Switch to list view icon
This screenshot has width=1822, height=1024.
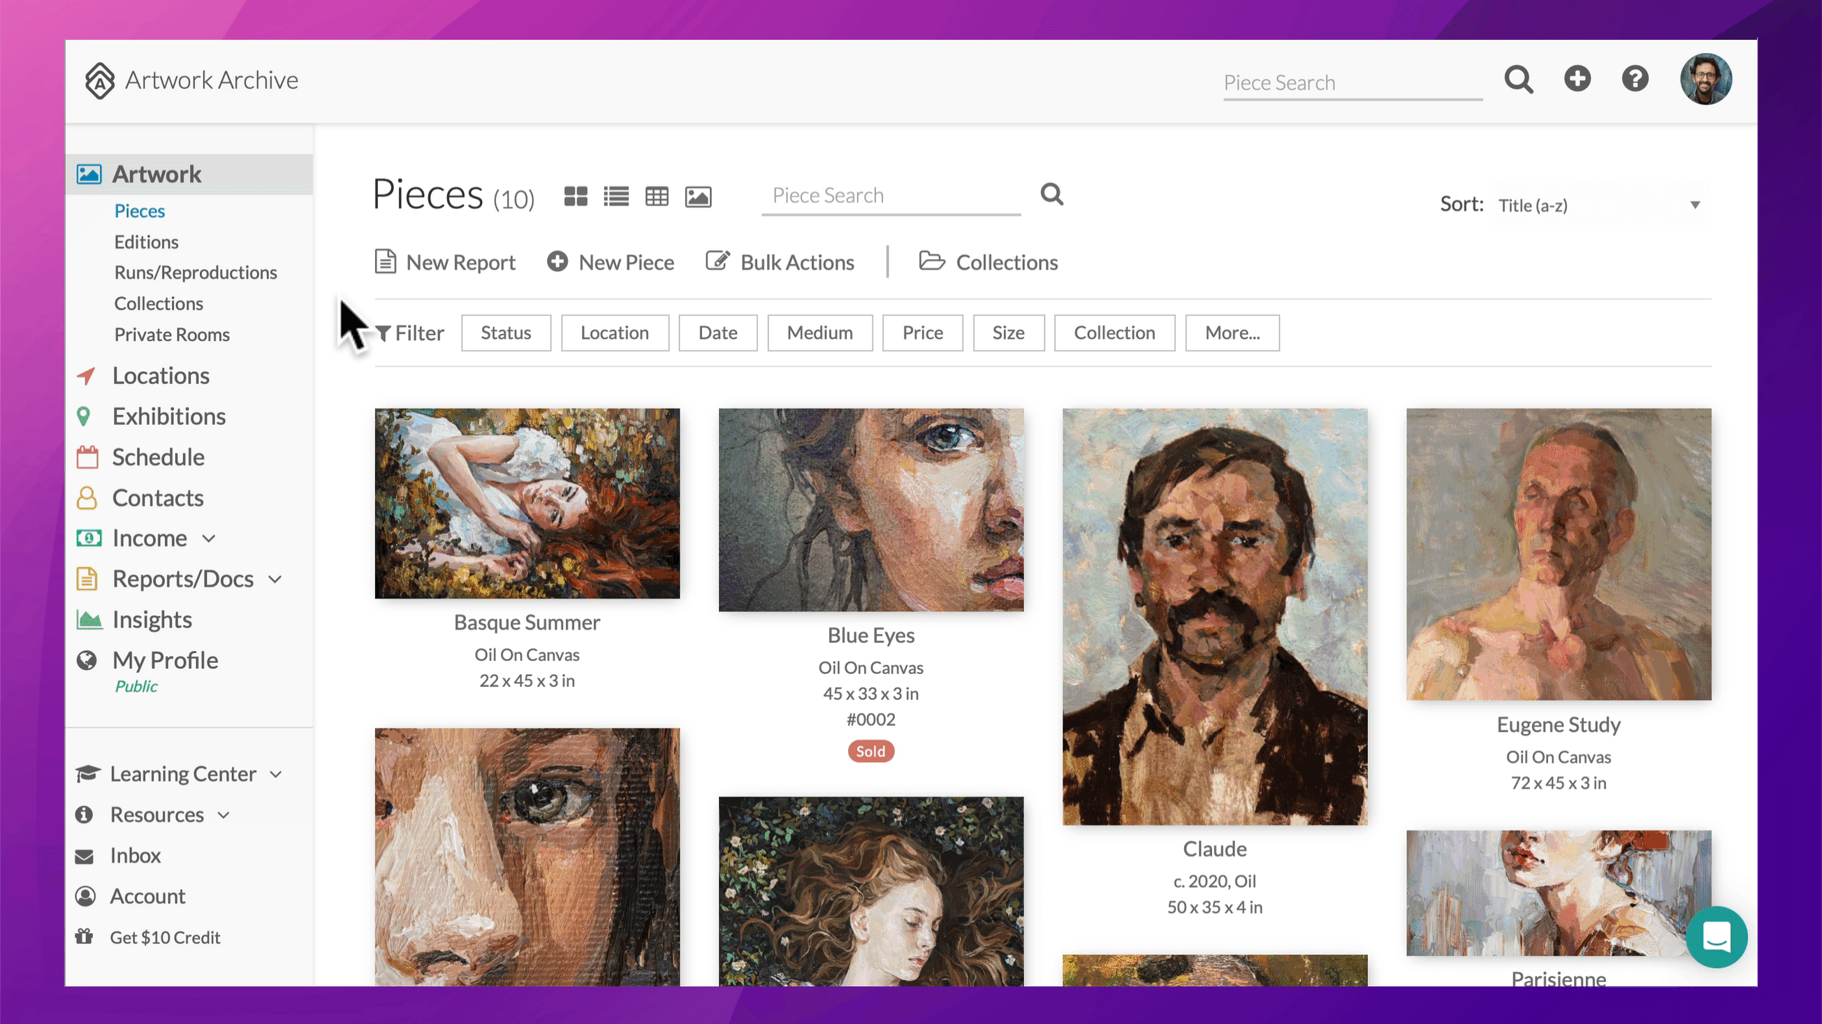pos(616,196)
